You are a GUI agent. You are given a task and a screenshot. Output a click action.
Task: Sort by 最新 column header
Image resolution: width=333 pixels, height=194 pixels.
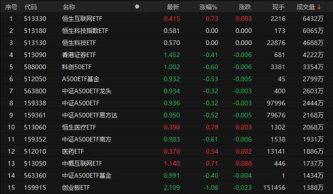coord(173,7)
